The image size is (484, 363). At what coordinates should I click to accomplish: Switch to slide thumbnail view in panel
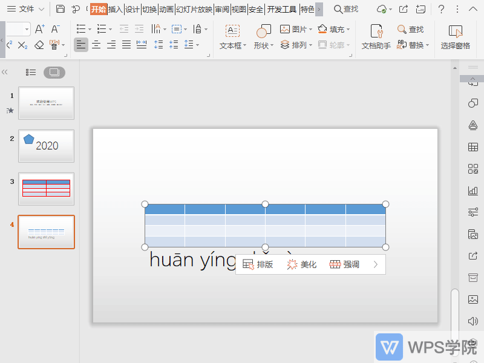pyautogui.click(x=54, y=72)
